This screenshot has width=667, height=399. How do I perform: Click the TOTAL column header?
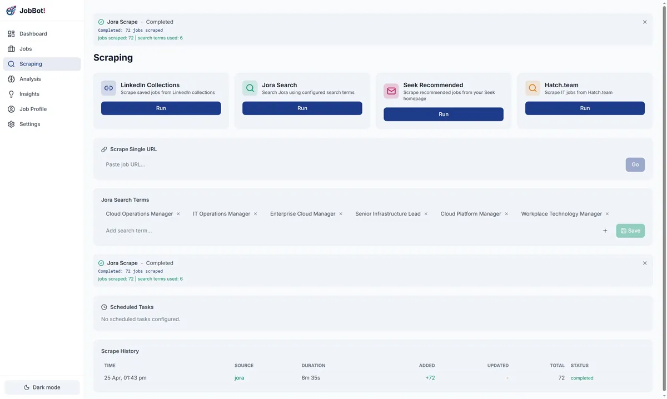pos(558,366)
